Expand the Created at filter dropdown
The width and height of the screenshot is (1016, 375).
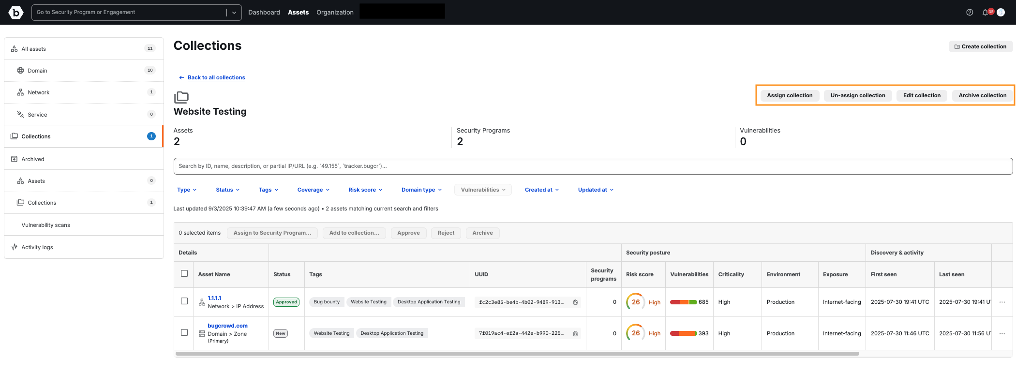pos(542,190)
